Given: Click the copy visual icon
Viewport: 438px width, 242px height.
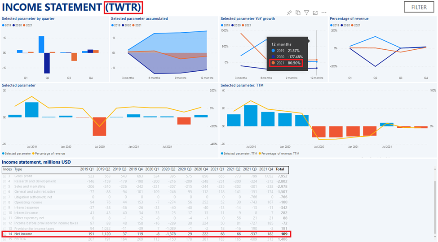Looking at the screenshot, I should [x=298, y=13].
